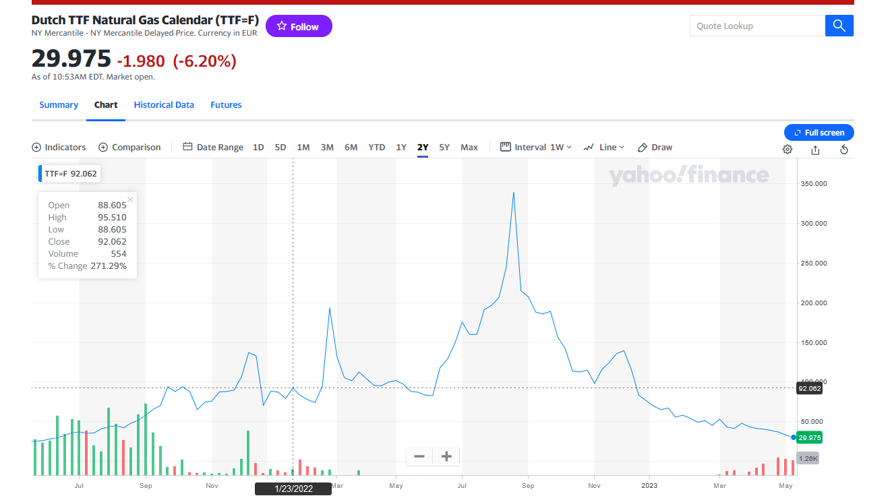Viewport: 892px width, 498px height.
Task: Expand the Interval 1W dropdown
Action: pyautogui.click(x=536, y=147)
